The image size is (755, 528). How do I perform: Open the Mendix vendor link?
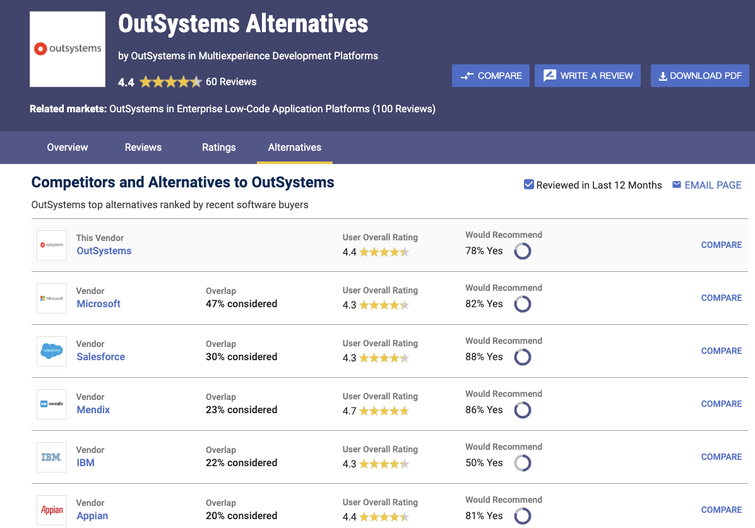[93, 410]
